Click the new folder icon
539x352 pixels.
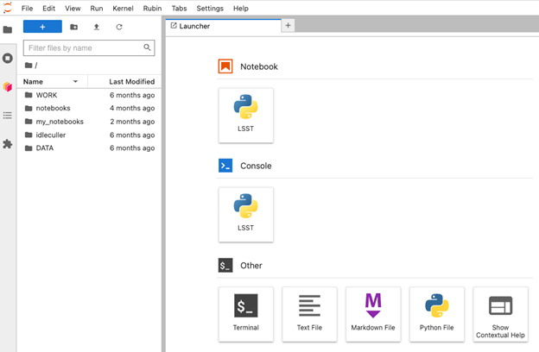(x=73, y=27)
